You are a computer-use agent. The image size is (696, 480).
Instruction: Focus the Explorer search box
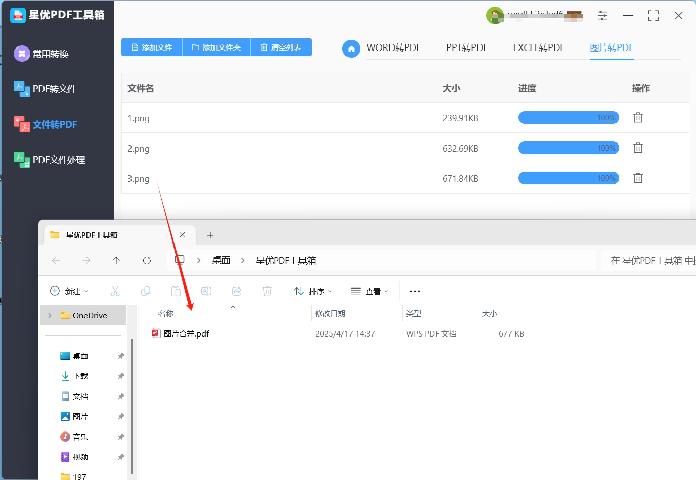[648, 260]
